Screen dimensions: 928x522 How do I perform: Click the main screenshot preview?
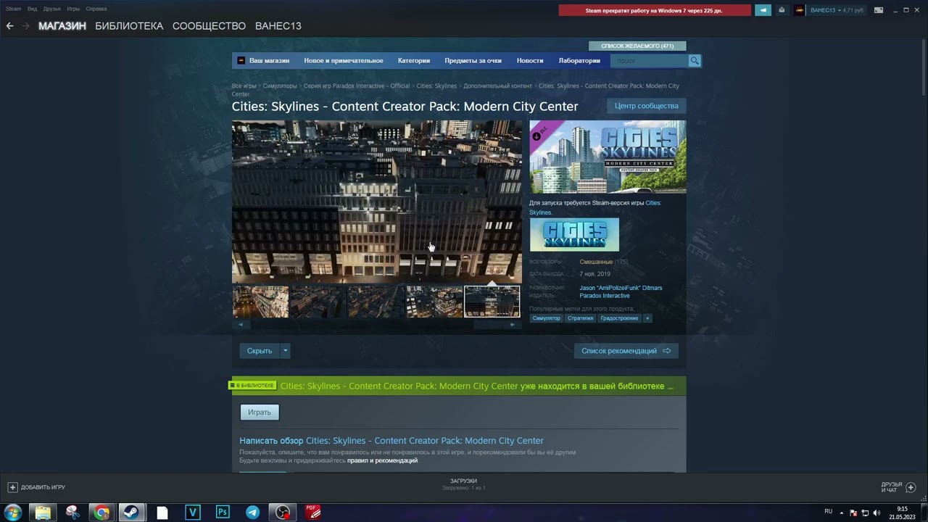coord(377,202)
